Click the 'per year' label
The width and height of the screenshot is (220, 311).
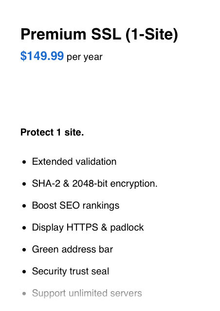coord(85,58)
